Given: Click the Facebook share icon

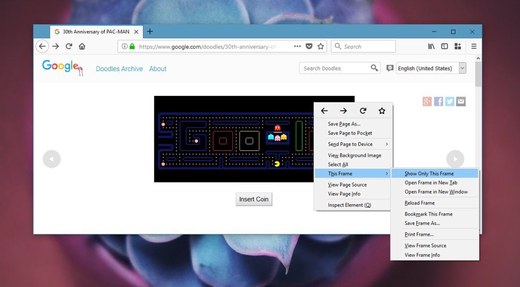Looking at the screenshot, I should pos(439,101).
